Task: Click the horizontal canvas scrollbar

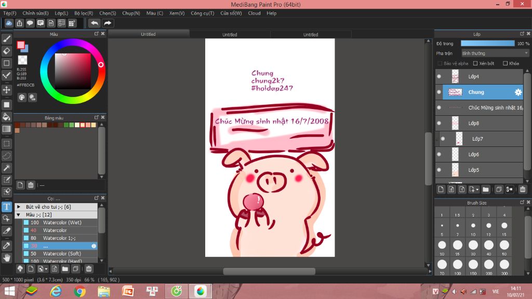Action: point(269,271)
